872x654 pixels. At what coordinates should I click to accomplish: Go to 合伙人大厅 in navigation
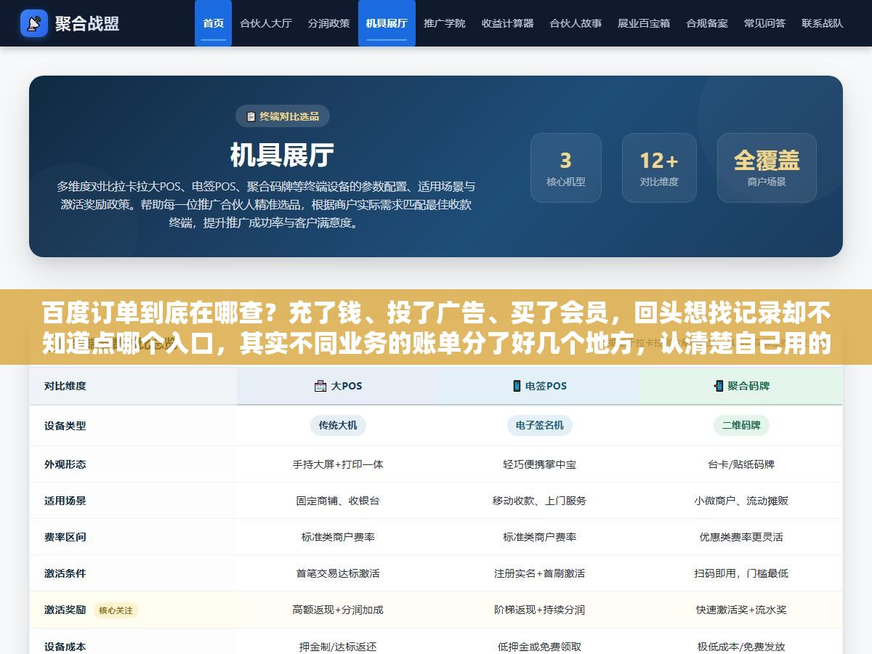(x=266, y=23)
